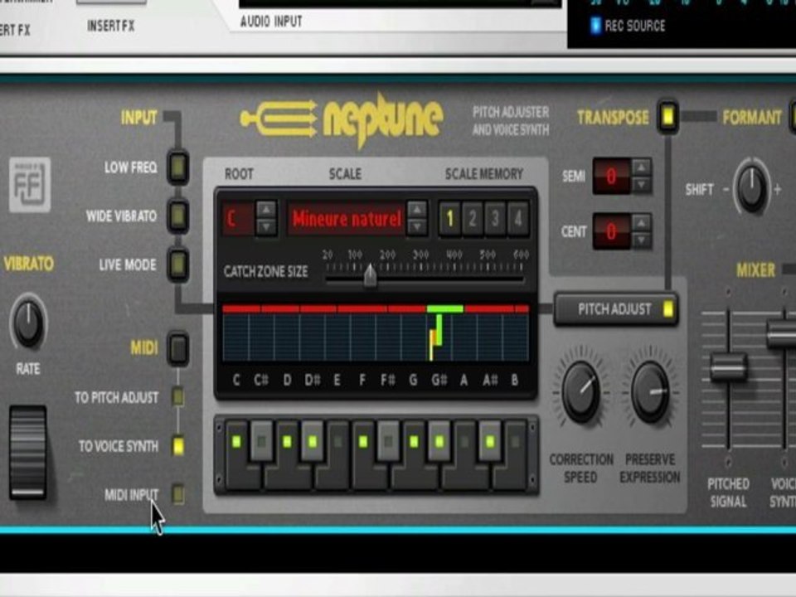Image resolution: width=796 pixels, height=597 pixels.
Task: Decrease the Semi transpose value
Action: point(641,185)
